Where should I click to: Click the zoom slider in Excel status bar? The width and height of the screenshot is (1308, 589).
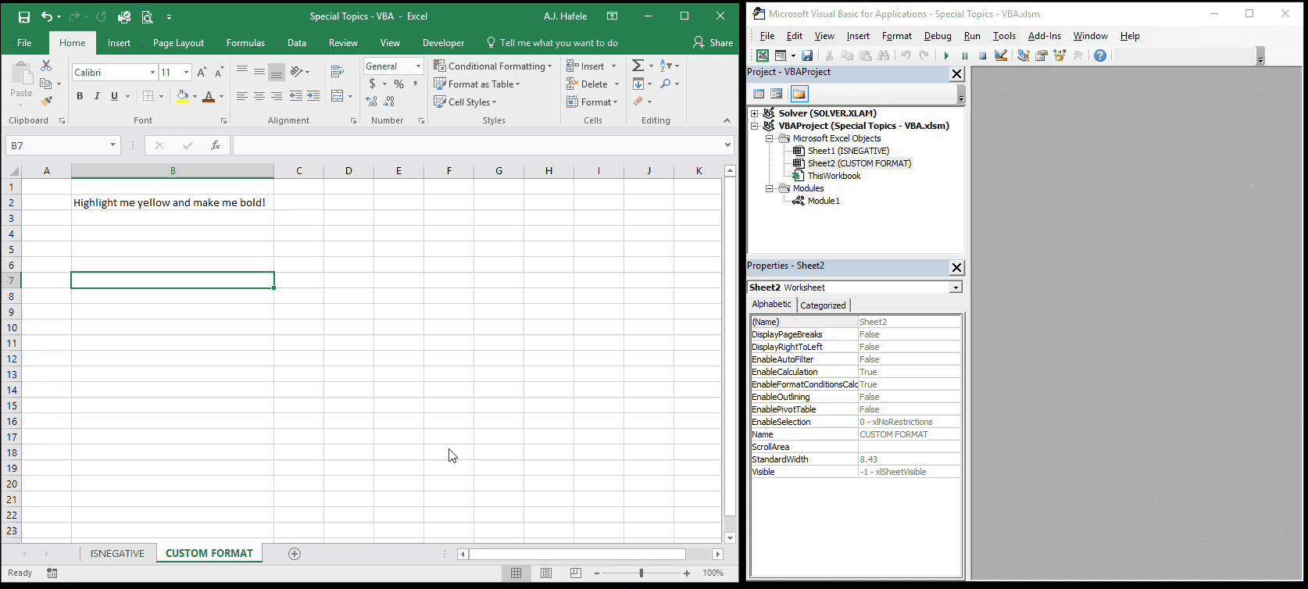[x=641, y=573]
